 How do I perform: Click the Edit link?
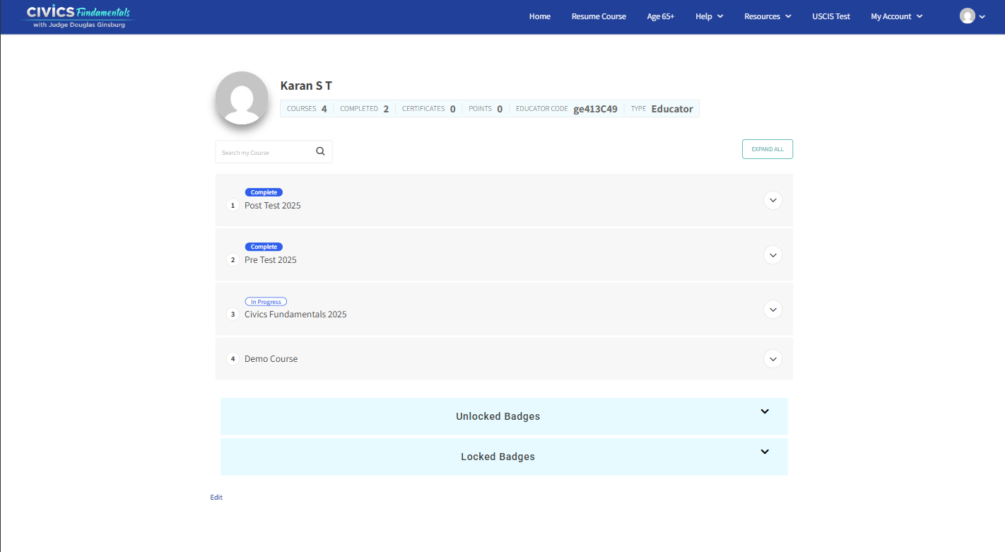216,498
